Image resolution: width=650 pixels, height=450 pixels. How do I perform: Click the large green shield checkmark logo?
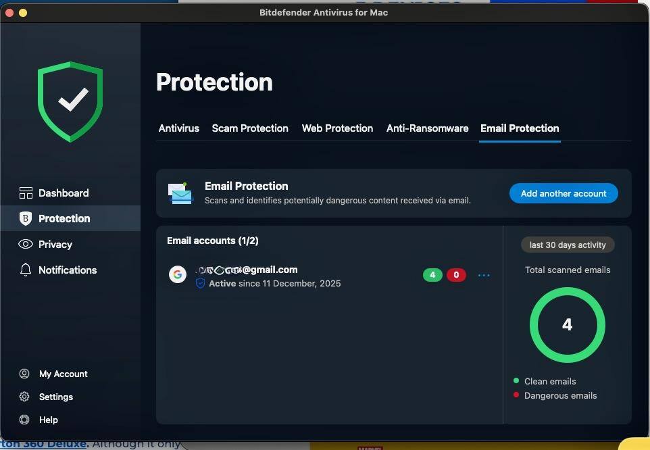(71, 101)
